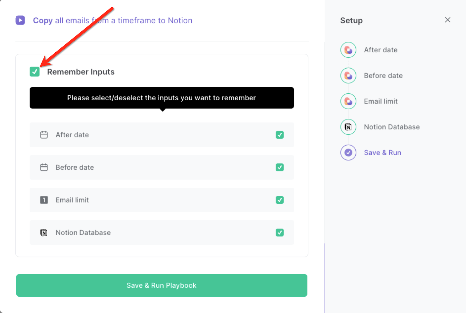Image resolution: width=466 pixels, height=313 pixels.
Task: Go to Email limit step label in Setup
Action: point(381,101)
